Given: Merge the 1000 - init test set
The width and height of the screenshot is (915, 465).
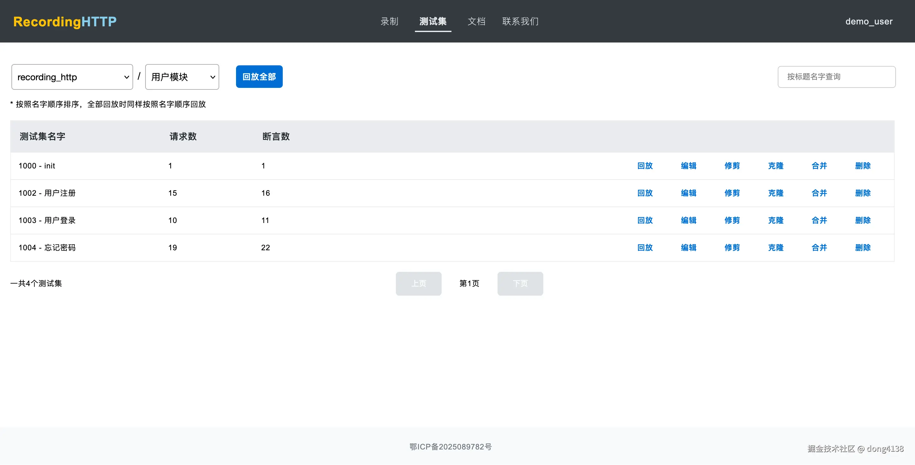Looking at the screenshot, I should click(819, 166).
